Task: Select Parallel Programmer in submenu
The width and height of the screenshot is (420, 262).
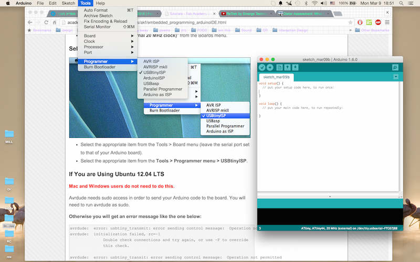Action: click(162, 89)
